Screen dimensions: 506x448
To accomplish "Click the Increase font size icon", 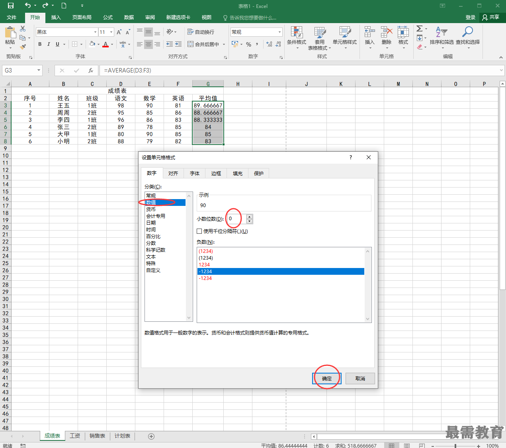I will pos(119,32).
